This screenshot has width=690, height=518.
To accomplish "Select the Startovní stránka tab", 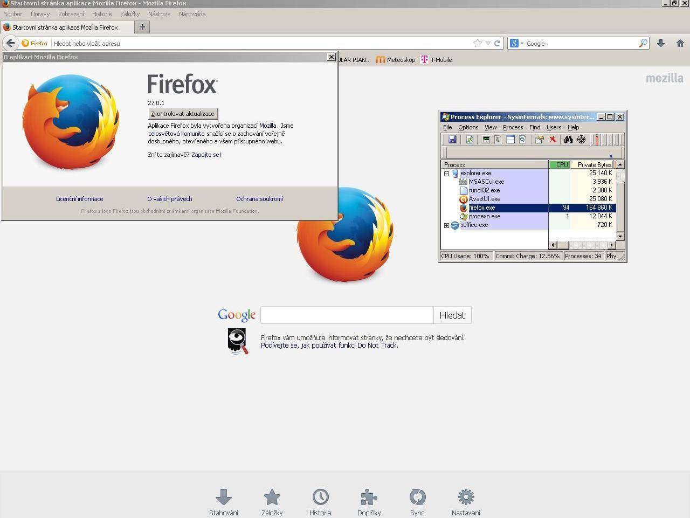I will click(x=67, y=27).
